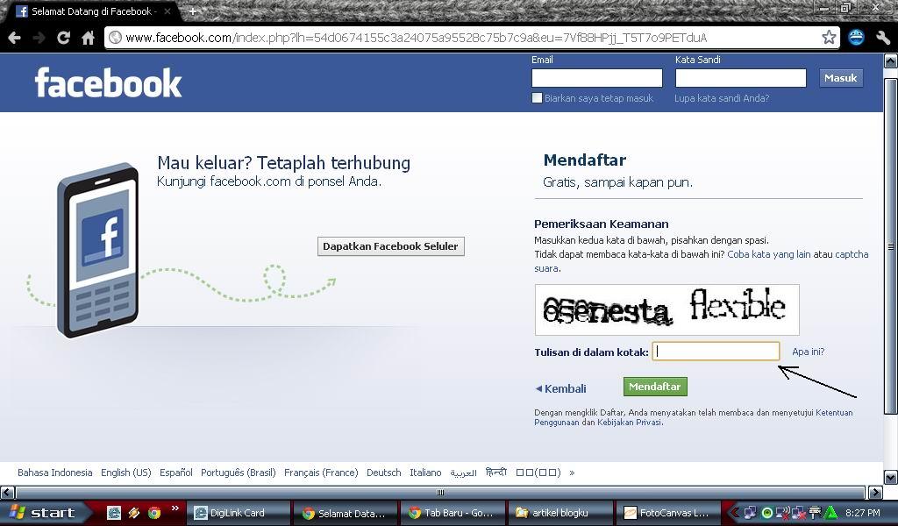Image resolution: width=898 pixels, height=526 pixels.
Task: Click the back navigation arrow in Chrome
Action: coord(14,38)
